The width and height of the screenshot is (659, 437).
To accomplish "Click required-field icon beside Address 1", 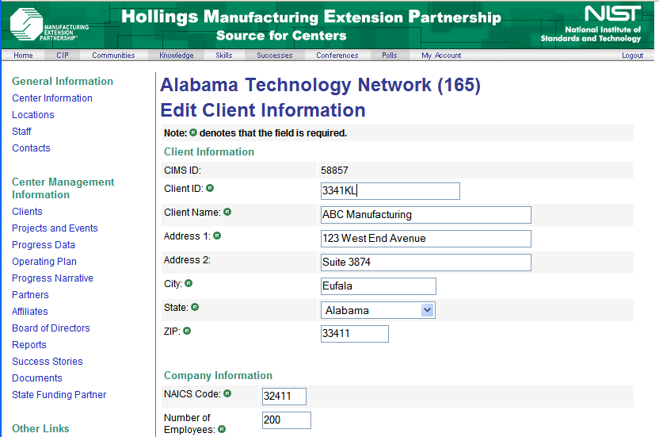I will point(217,236).
